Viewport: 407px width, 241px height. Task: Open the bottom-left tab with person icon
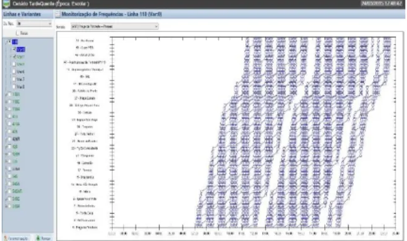pyautogui.click(x=16, y=238)
